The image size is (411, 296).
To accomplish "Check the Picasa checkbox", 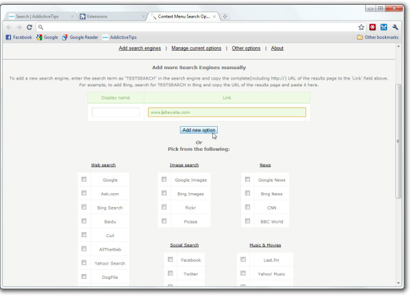I will 164,221.
